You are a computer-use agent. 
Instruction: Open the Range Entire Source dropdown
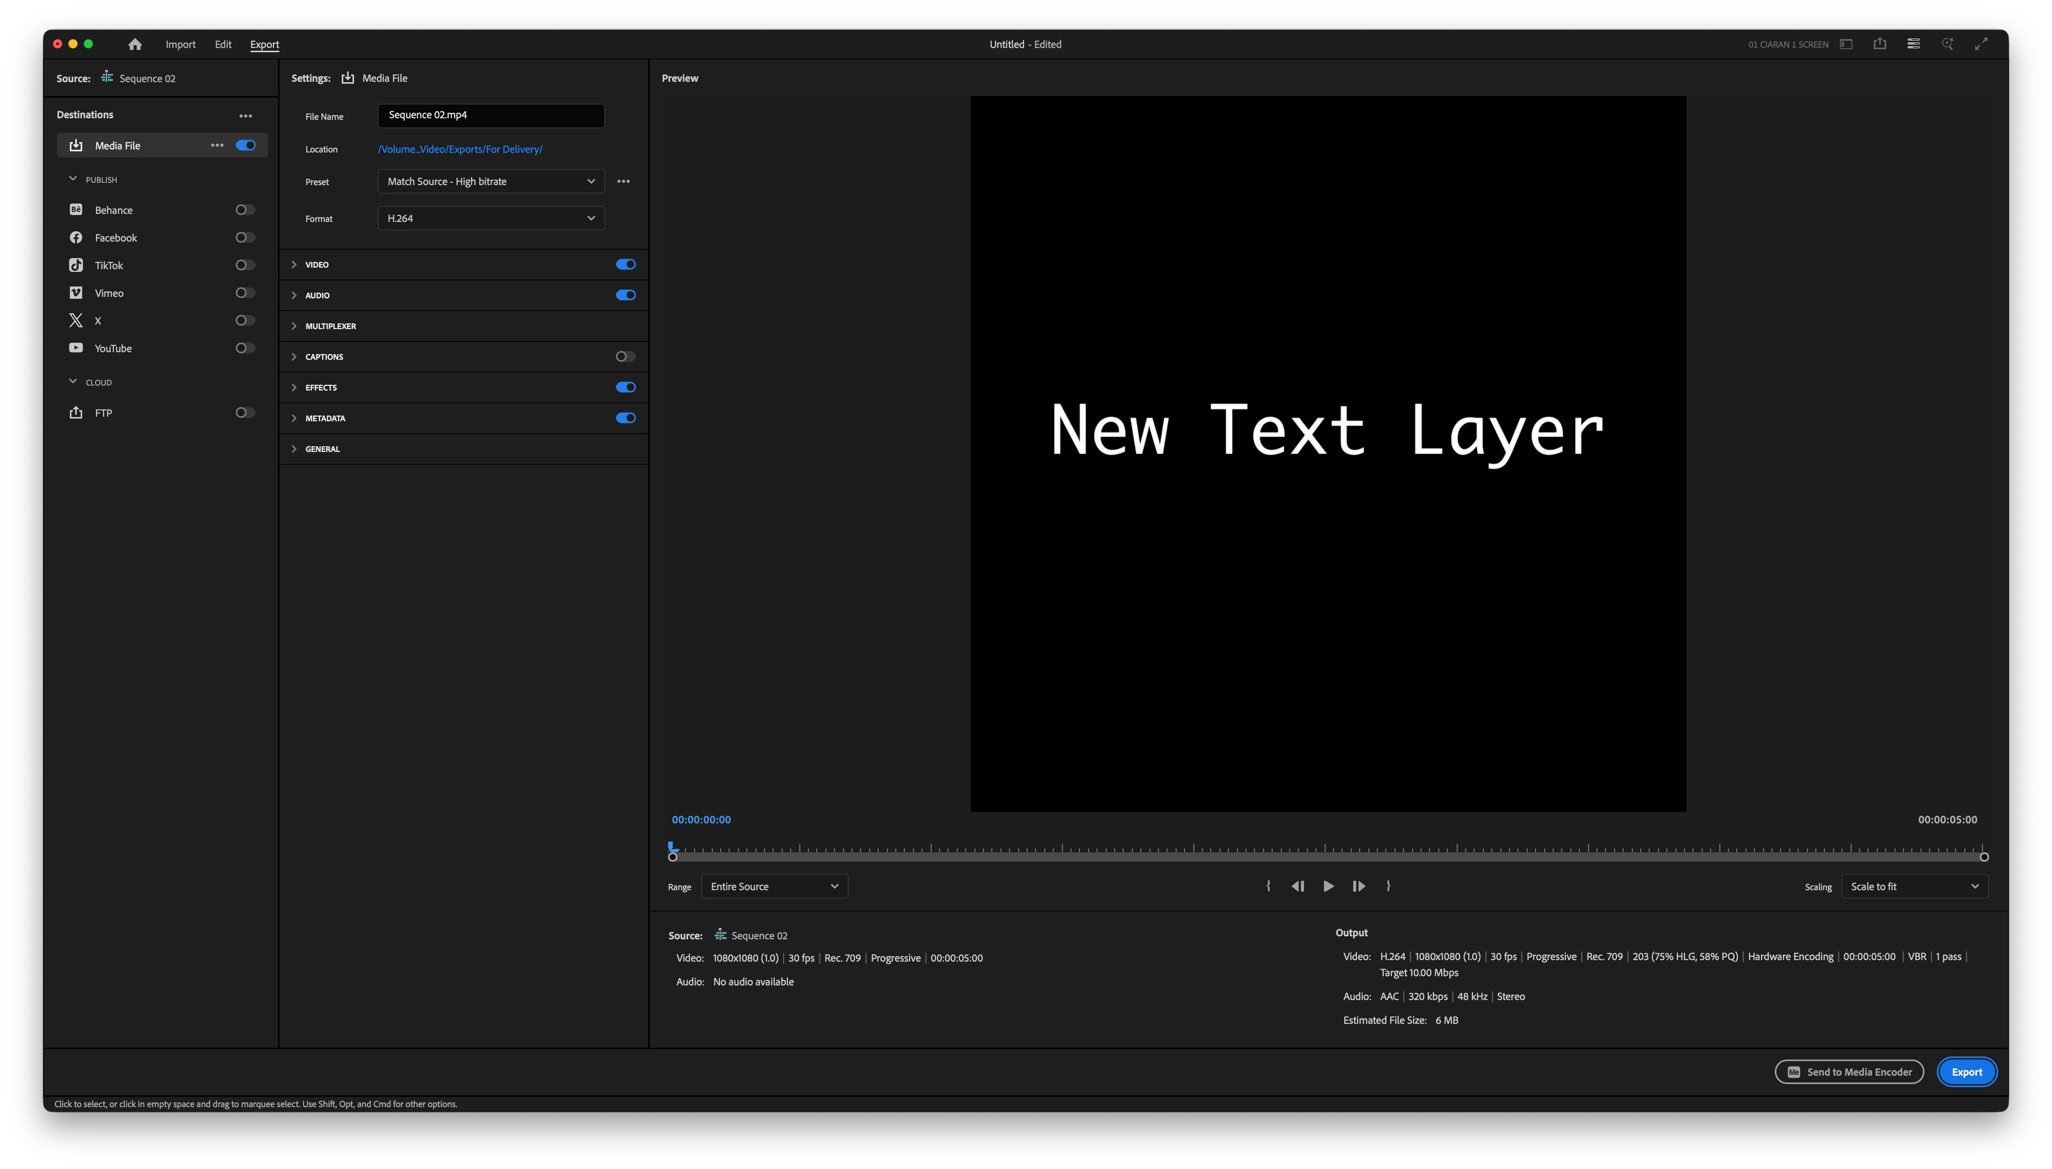774,886
